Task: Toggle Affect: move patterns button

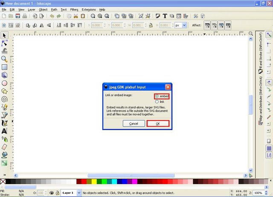Action: 228,26
